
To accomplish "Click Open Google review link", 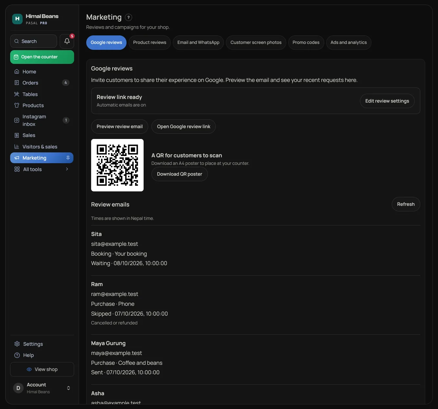I will tap(184, 127).
